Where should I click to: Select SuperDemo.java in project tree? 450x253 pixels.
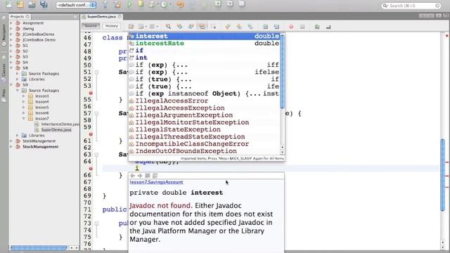click(56, 129)
